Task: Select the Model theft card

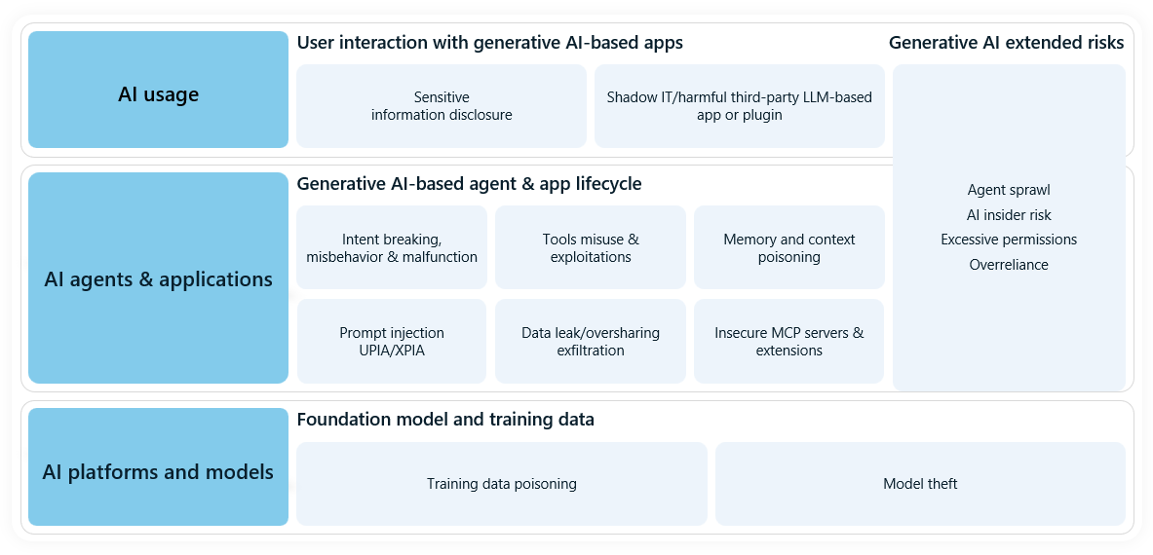Action: tap(921, 484)
